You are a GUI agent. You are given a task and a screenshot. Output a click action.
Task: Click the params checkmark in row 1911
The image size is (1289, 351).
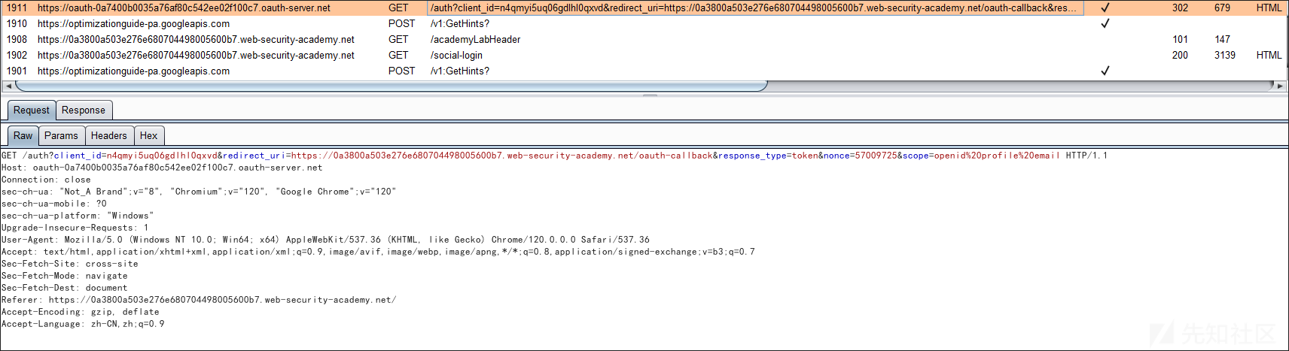point(1105,8)
